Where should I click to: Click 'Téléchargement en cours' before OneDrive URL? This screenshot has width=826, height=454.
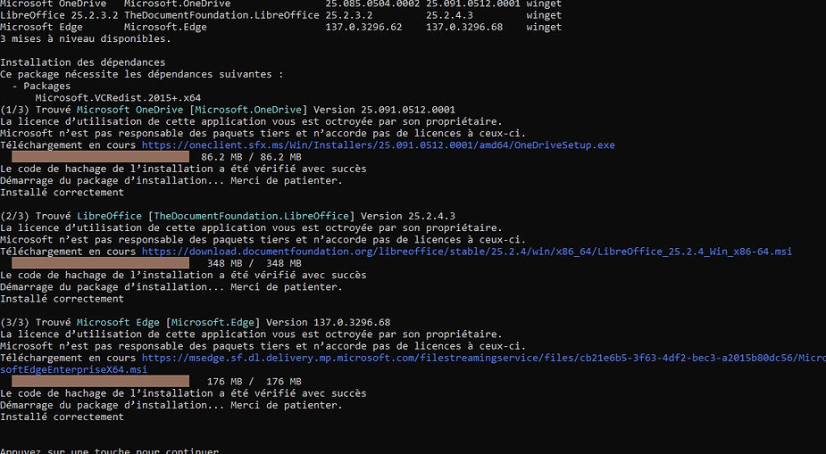pos(68,145)
